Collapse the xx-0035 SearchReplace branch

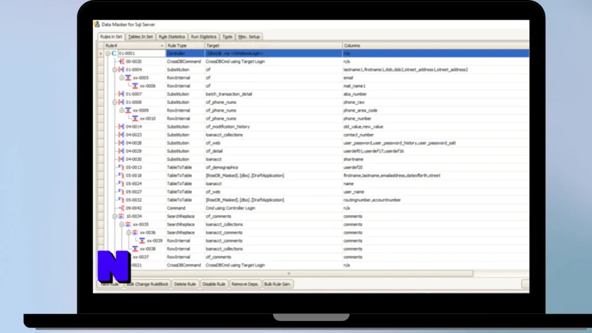point(121,225)
